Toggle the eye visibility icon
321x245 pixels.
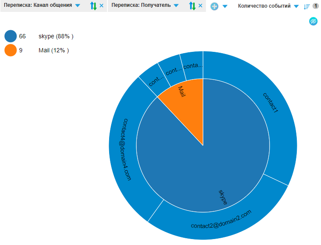(x=313, y=21)
